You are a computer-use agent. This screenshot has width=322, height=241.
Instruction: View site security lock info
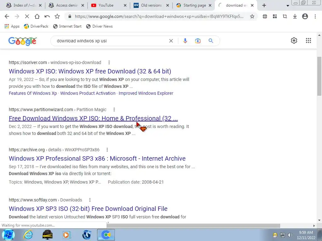point(70,16)
